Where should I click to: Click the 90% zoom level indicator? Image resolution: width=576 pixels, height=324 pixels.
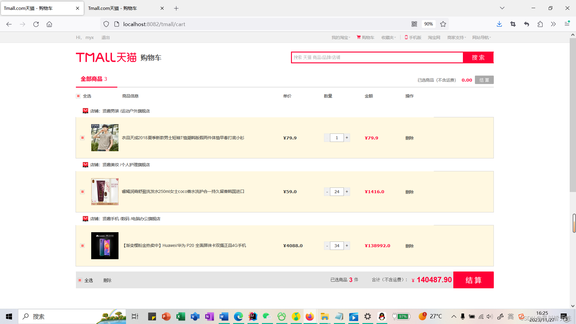pyautogui.click(x=428, y=24)
